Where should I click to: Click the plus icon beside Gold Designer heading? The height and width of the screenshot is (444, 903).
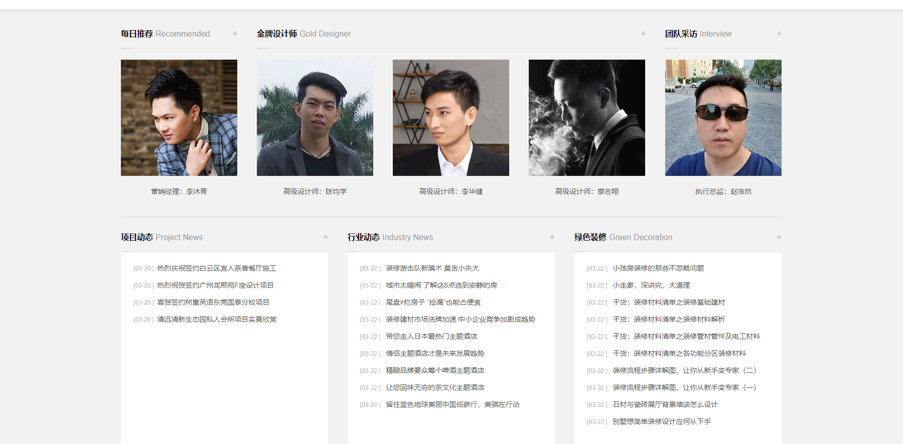tap(643, 34)
